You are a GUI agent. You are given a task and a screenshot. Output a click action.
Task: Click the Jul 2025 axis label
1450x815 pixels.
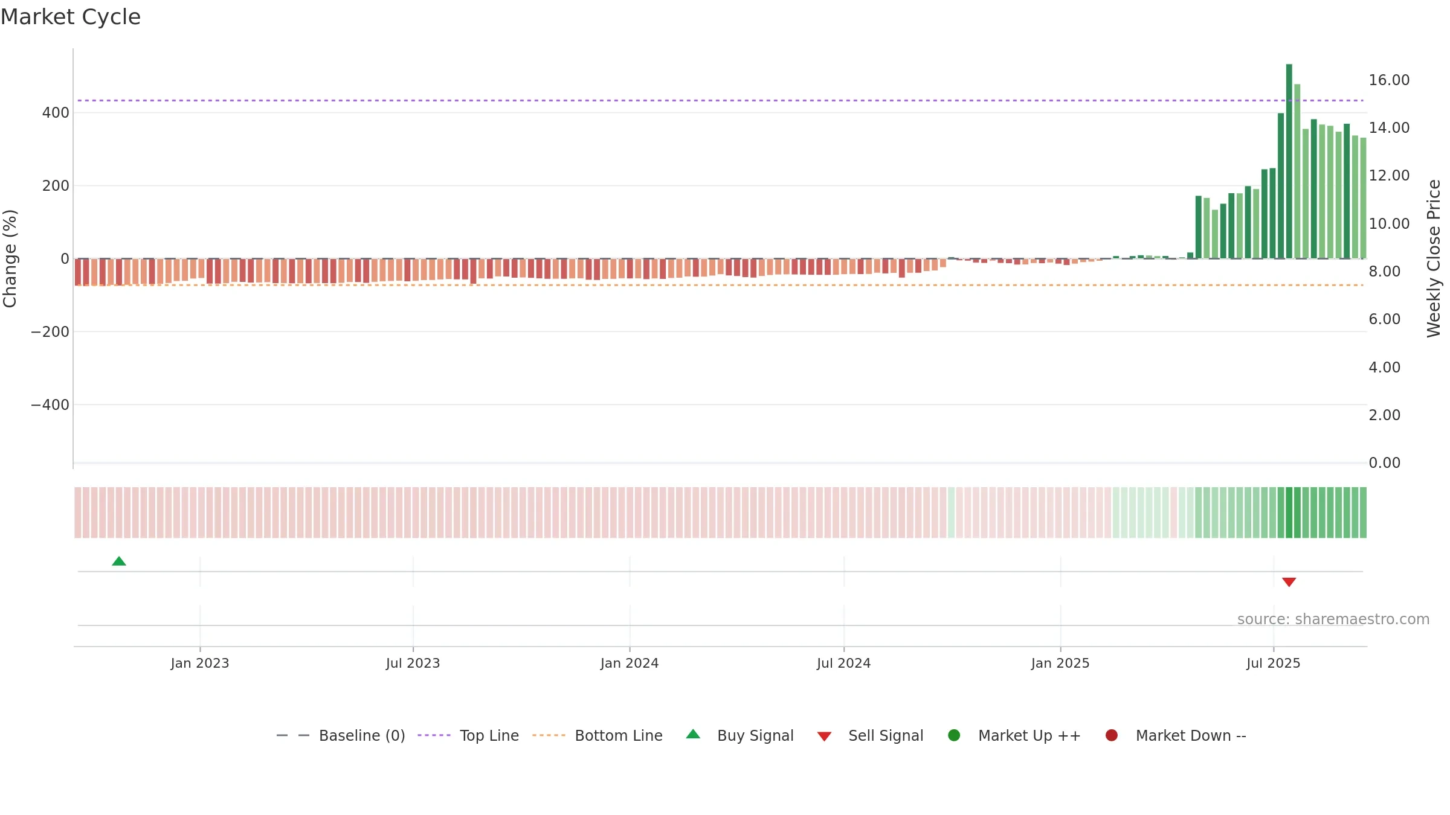[1274, 663]
